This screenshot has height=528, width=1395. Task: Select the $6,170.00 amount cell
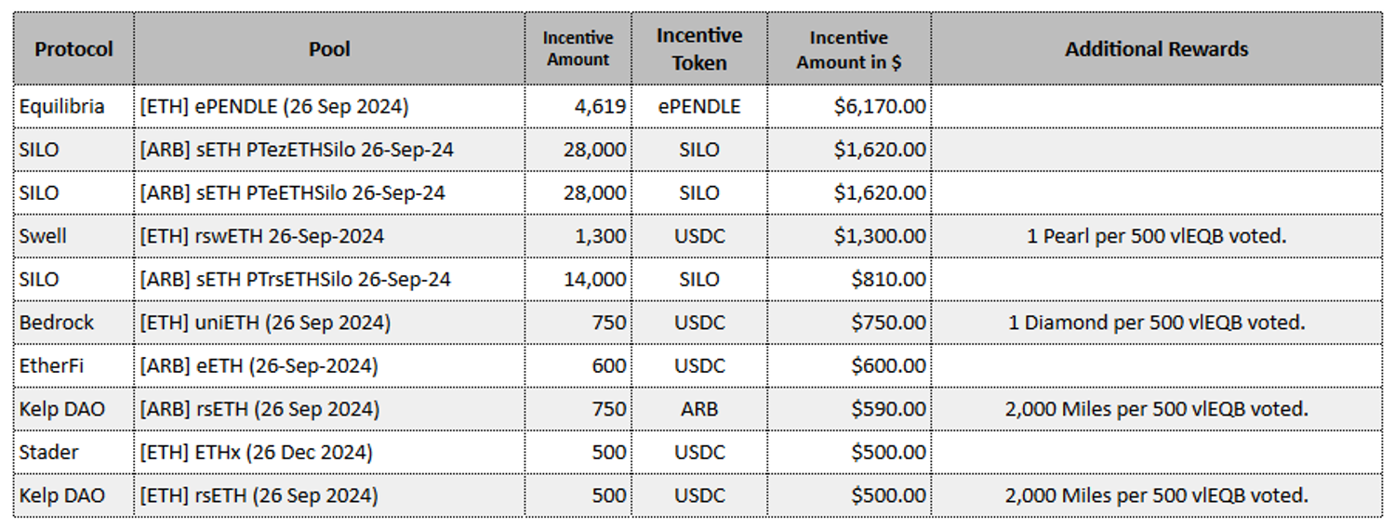tap(880, 107)
